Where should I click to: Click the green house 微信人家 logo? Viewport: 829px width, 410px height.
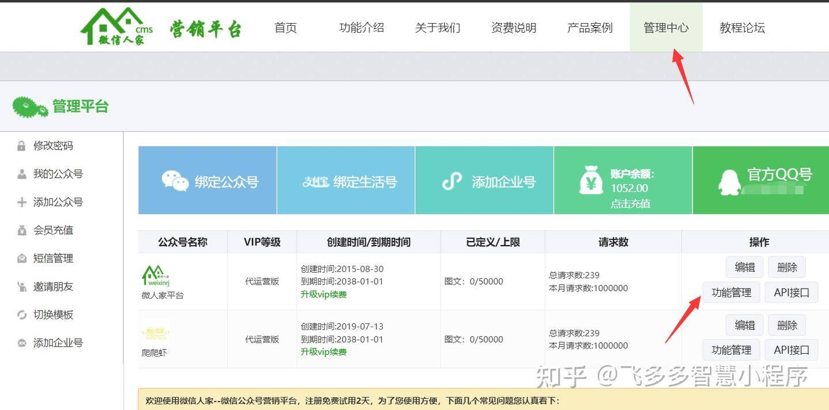coord(116,26)
